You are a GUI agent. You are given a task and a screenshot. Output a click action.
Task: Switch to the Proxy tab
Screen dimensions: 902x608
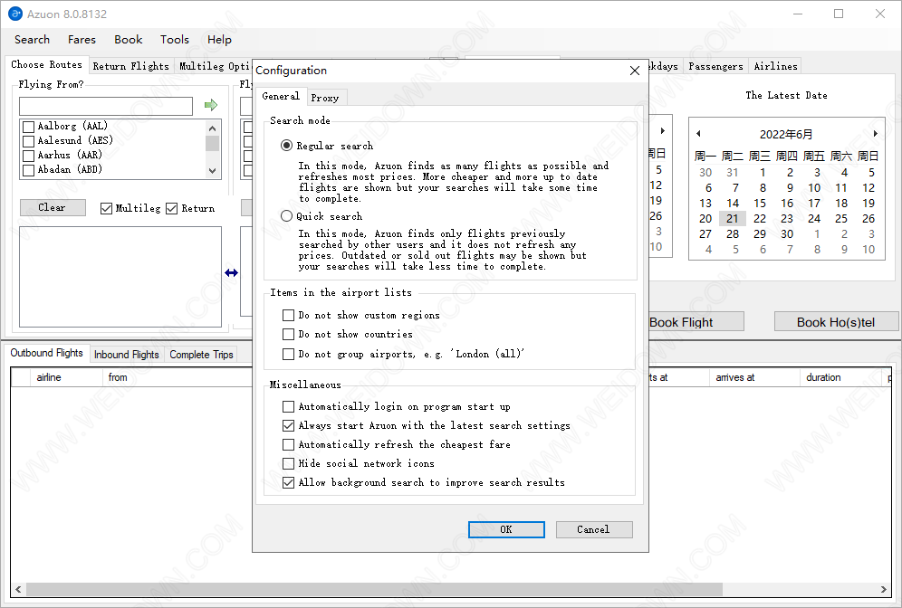(x=325, y=98)
